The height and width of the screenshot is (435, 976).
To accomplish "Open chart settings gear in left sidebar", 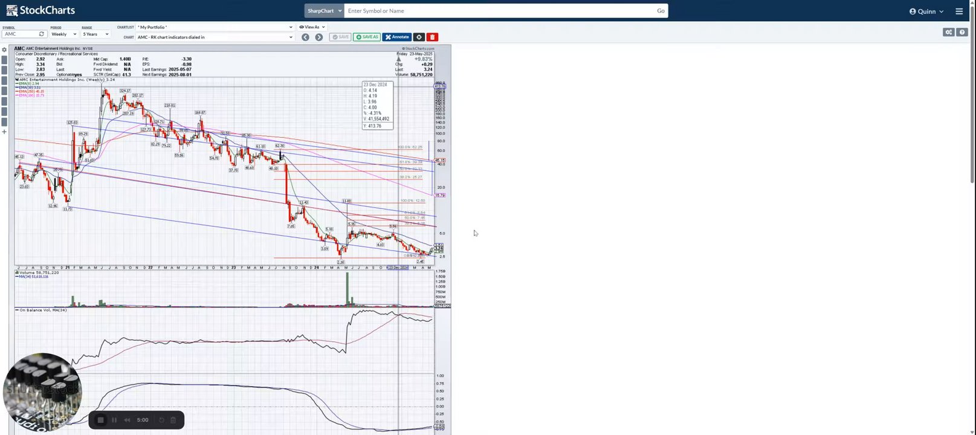I will pos(4,50).
